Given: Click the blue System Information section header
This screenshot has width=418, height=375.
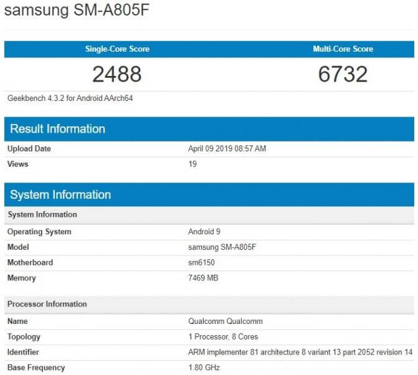Looking at the screenshot, I should [209, 195].
